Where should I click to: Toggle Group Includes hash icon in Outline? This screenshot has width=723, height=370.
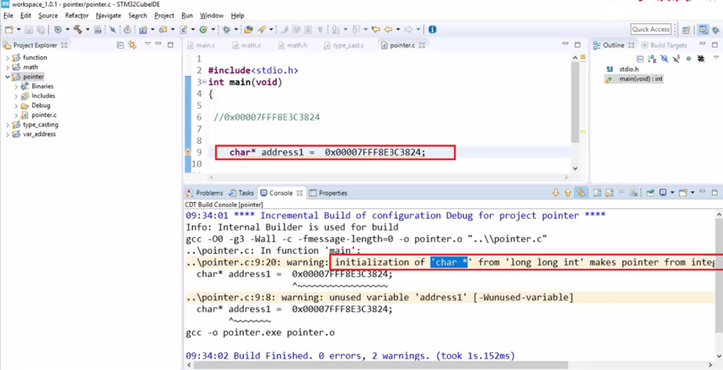701,59
